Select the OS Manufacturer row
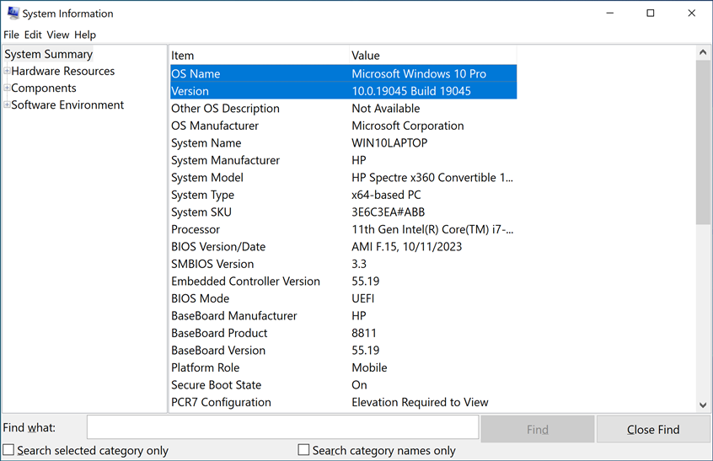 click(343, 126)
